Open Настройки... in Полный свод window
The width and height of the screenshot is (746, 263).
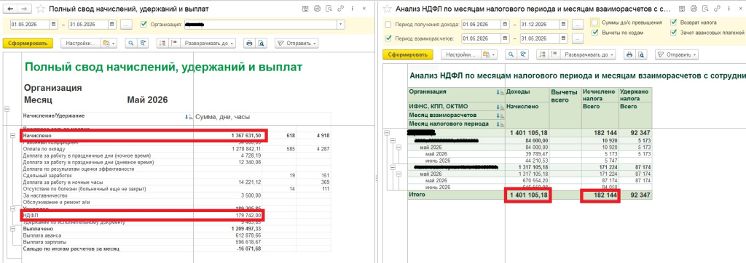(81, 43)
